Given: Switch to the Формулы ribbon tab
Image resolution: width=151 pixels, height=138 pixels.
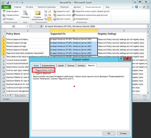Looking at the screenshot, I should click(64, 7).
